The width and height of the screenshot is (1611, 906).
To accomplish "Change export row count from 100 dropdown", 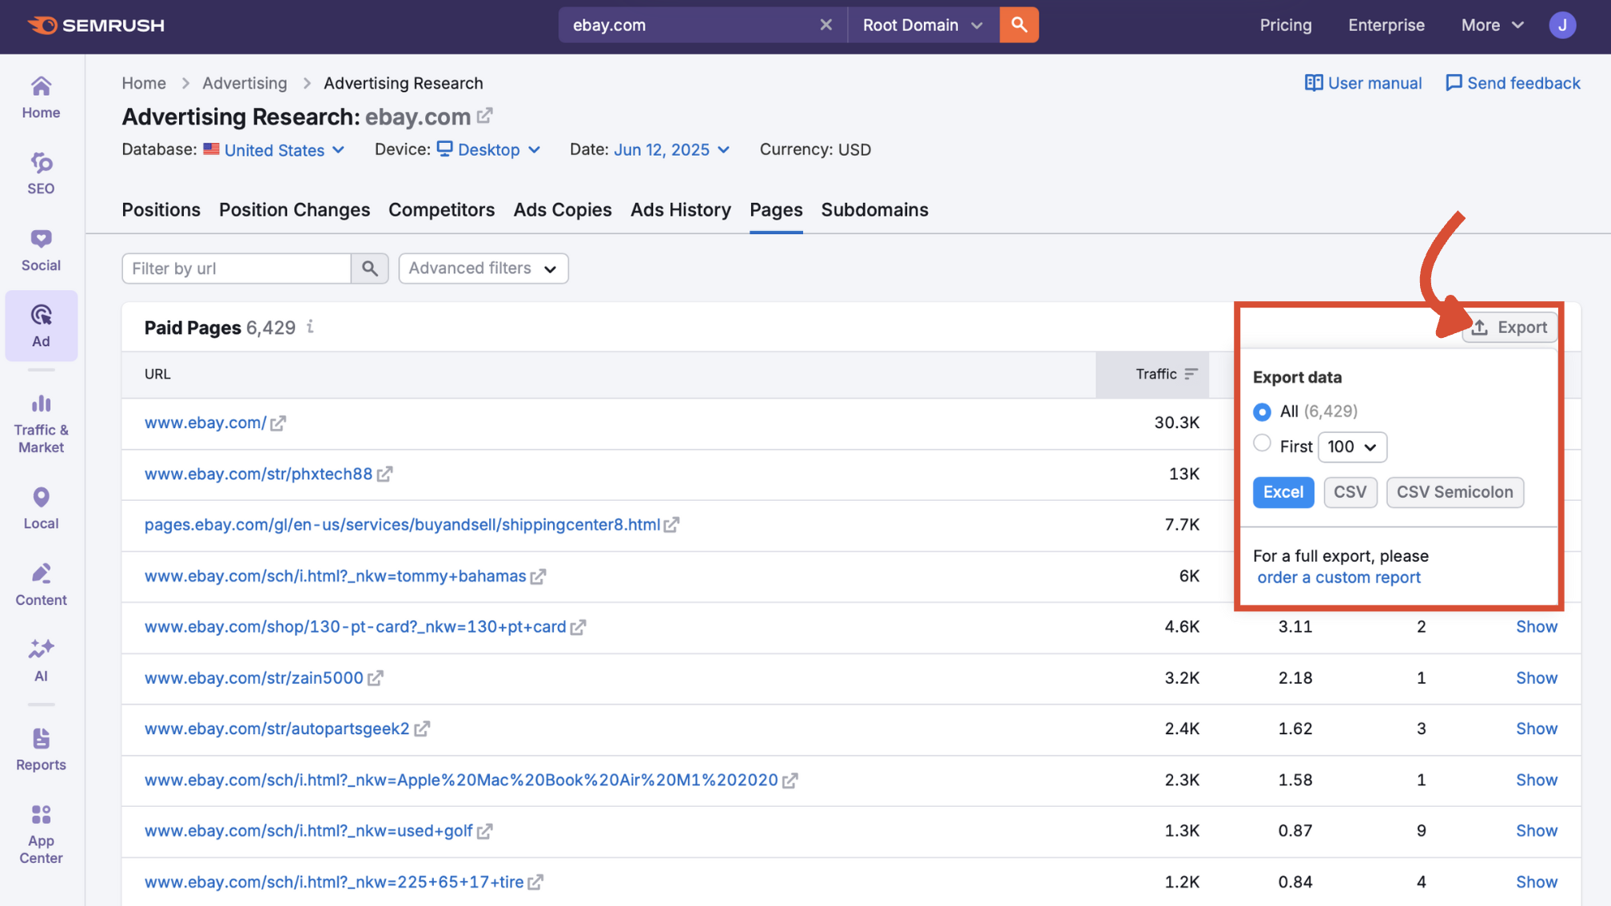I will click(x=1352, y=447).
